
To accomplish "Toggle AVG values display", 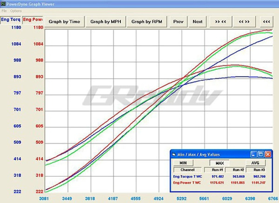I will click(x=255, y=163).
